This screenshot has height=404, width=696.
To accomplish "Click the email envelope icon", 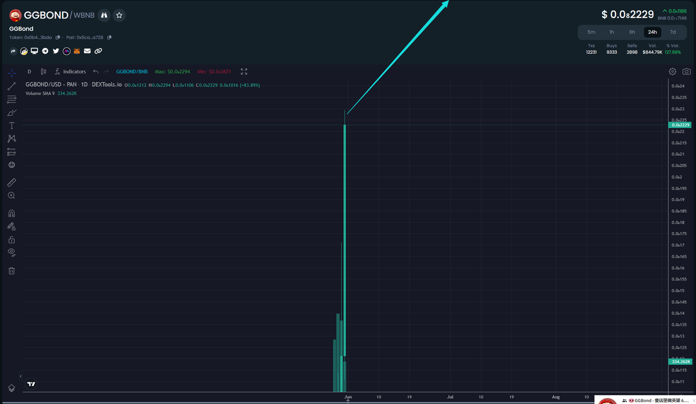I will pyautogui.click(x=87, y=51).
